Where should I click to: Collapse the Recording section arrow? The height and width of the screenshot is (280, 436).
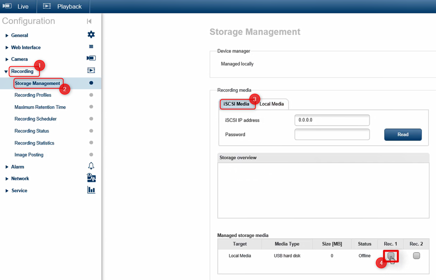pyautogui.click(x=6, y=71)
